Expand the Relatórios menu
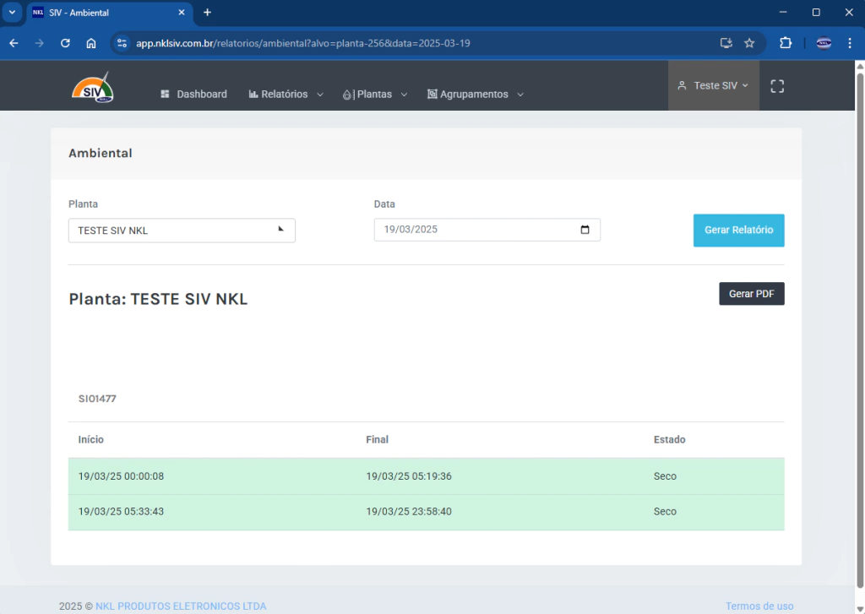This screenshot has width=865, height=614. tap(286, 95)
